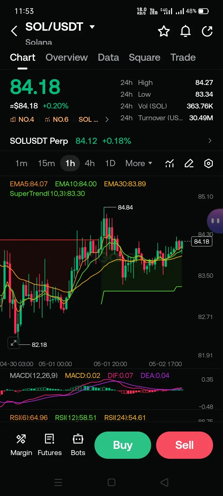Open drawing tools pencil icon

click(189, 163)
